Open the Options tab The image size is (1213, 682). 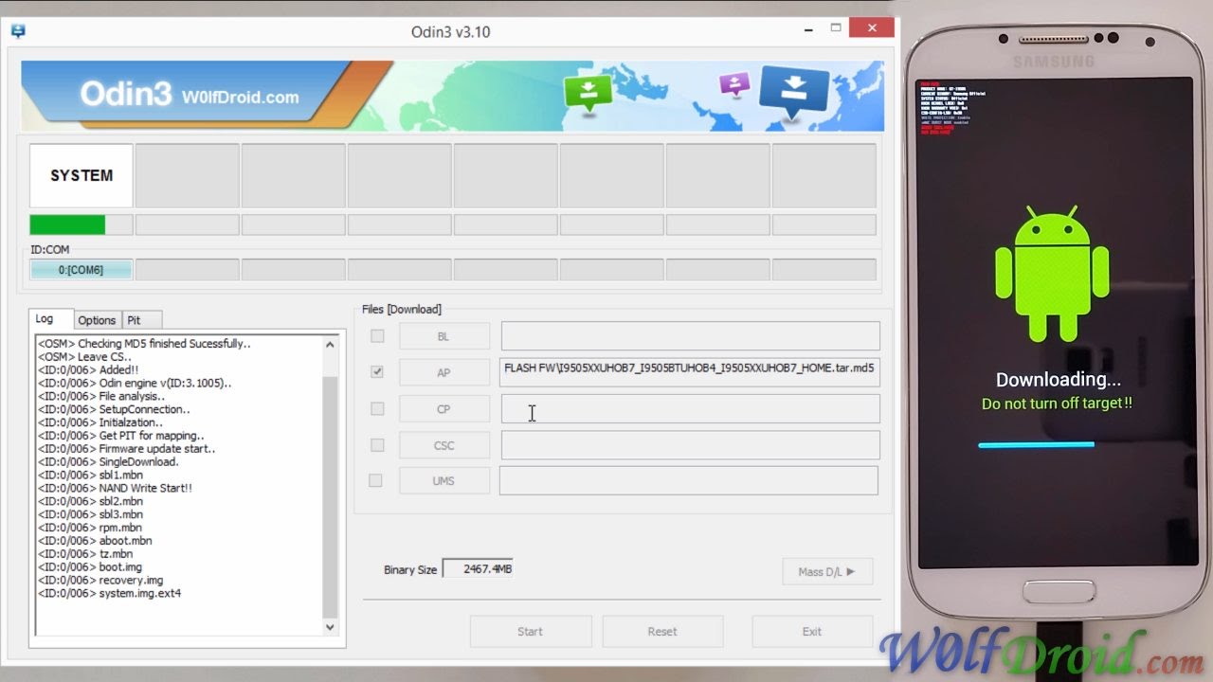97,320
